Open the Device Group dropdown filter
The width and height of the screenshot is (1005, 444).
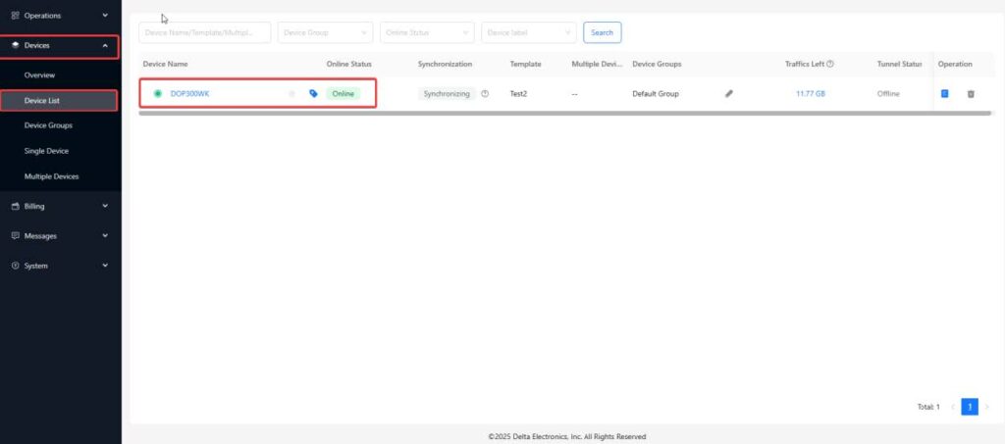(325, 32)
